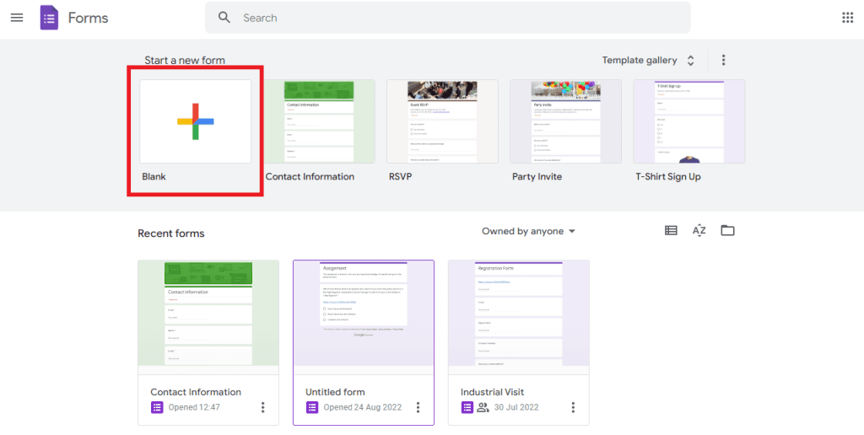864x435 pixels.
Task: Open more options for Industrial Visit form
Action: click(x=573, y=407)
